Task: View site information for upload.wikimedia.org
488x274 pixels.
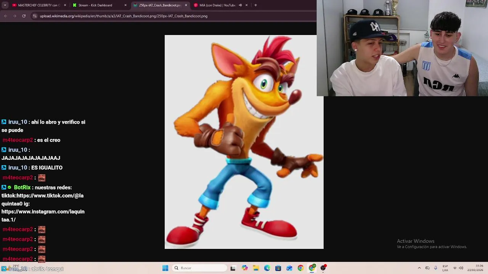Action: tap(35, 16)
